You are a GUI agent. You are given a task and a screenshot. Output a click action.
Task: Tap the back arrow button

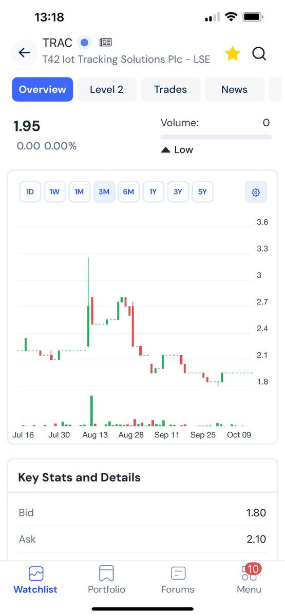(x=24, y=52)
